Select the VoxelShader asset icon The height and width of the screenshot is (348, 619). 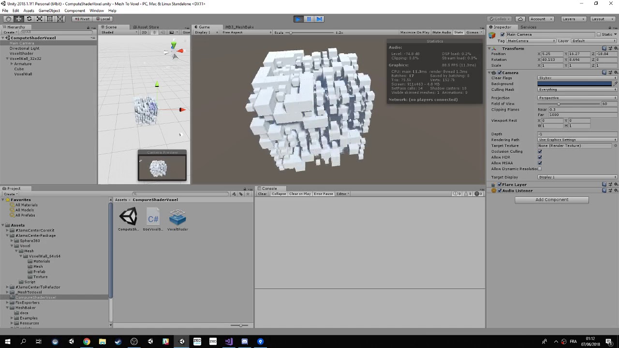coord(177,217)
